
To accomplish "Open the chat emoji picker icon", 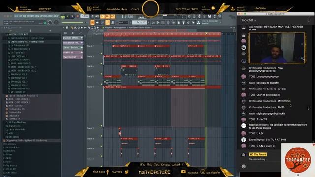I will coord(244,166).
